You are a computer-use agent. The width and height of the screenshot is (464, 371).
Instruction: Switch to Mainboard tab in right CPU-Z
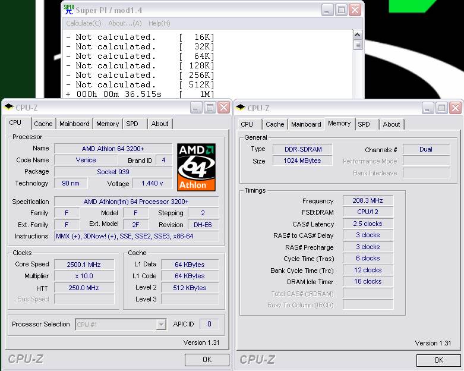(x=306, y=124)
